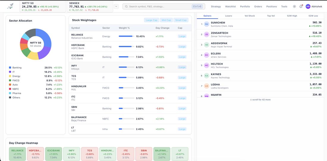The height and width of the screenshot is (161, 327).
Task: Click the Banking blue legend swatch
Action: (10, 68)
